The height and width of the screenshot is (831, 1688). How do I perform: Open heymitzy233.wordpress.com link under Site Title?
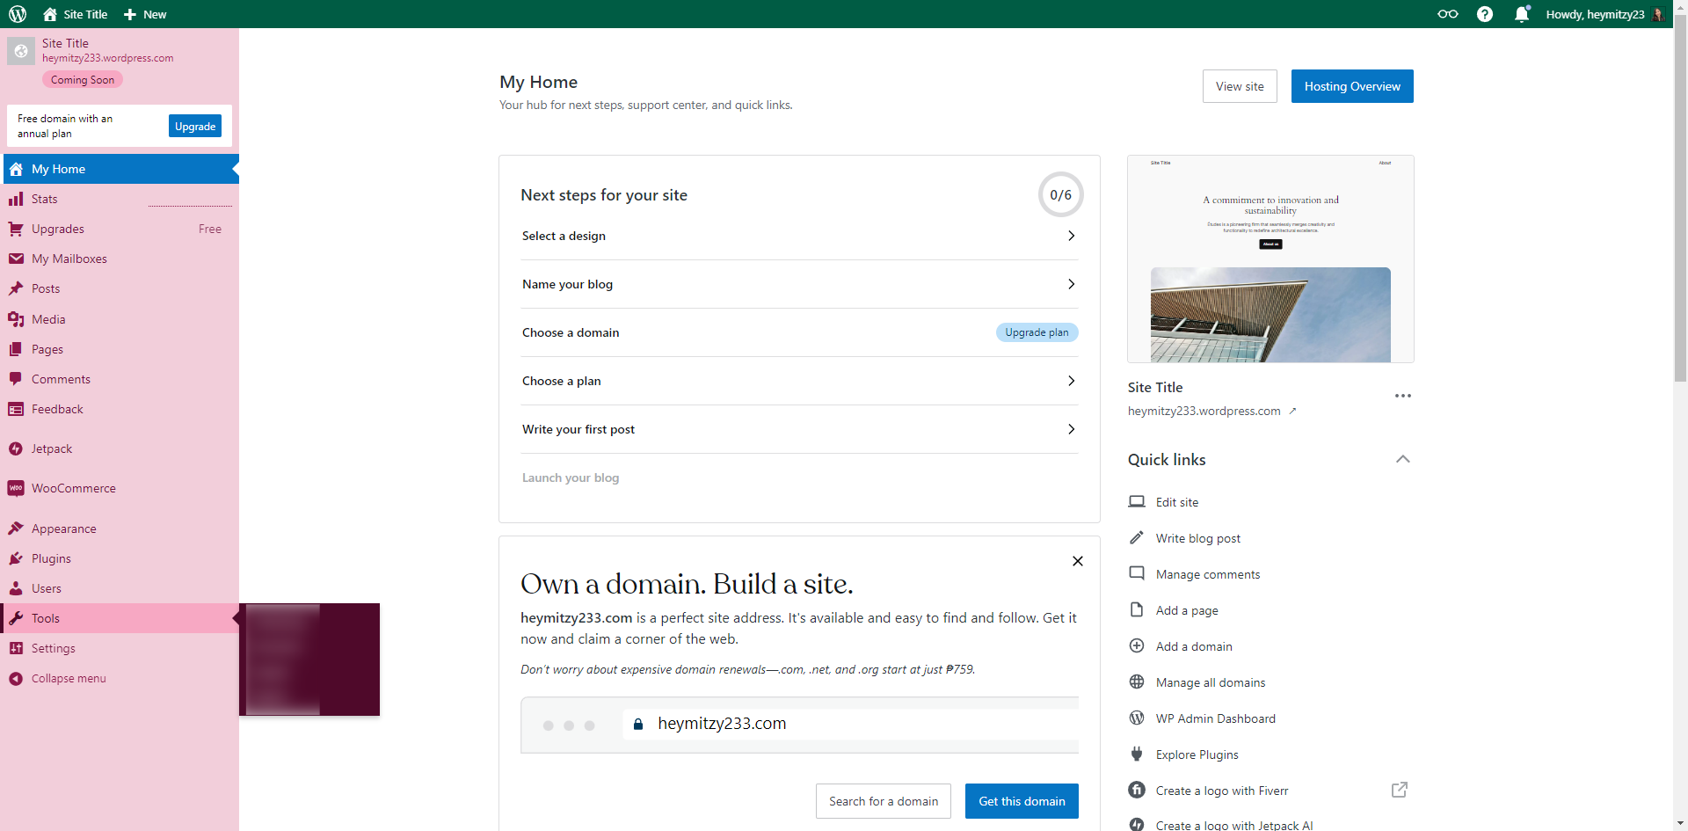point(1211,411)
